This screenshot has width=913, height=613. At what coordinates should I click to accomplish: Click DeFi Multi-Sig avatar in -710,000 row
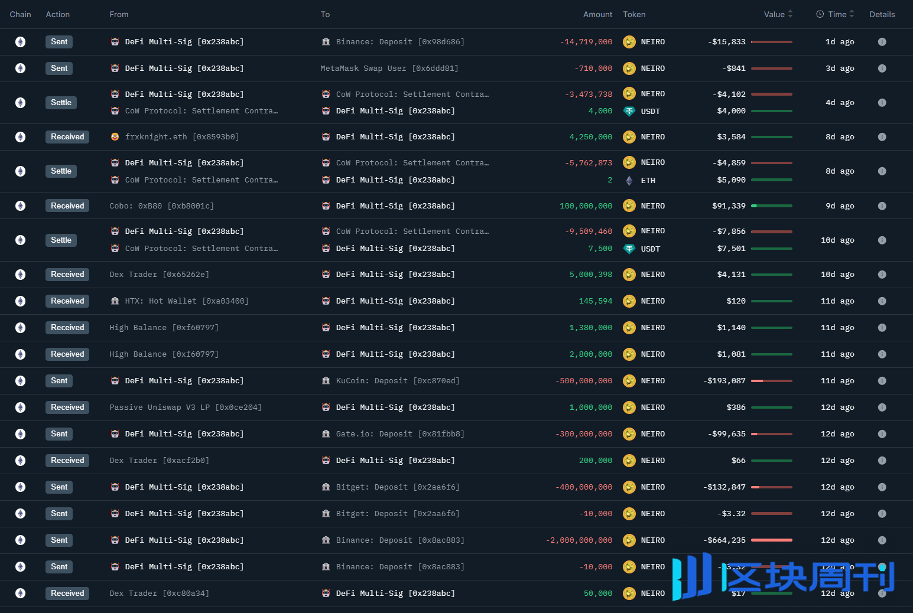click(115, 69)
